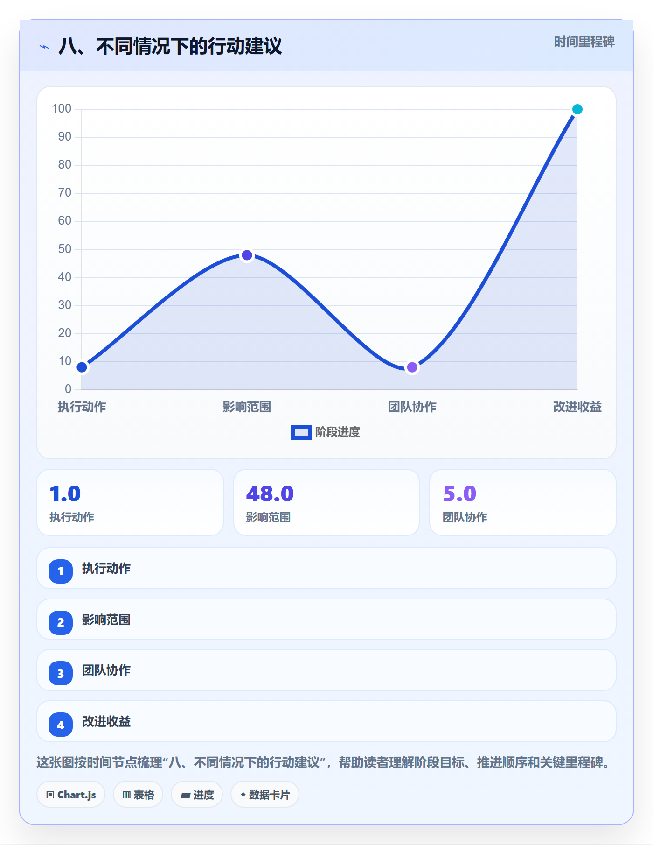Click the number 2 badge
This screenshot has height=845, width=653.
(x=61, y=622)
